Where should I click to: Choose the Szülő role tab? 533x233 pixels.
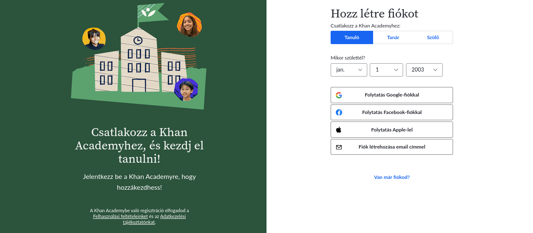433,37
